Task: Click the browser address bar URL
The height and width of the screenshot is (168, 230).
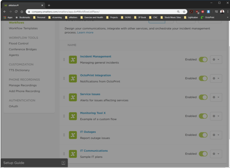Action: coord(66,12)
